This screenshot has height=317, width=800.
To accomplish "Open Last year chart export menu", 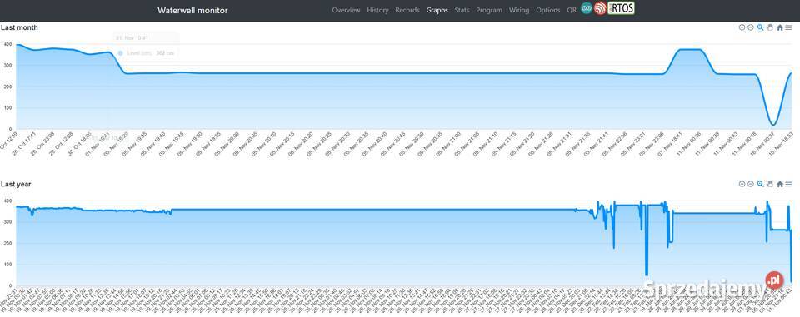I will [x=789, y=185].
